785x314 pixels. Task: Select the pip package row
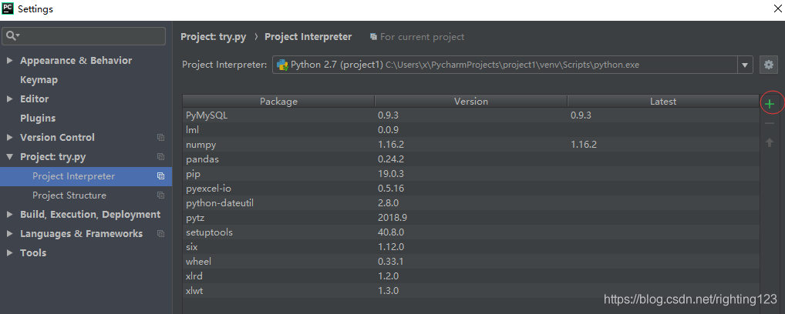pyautogui.click(x=470, y=174)
